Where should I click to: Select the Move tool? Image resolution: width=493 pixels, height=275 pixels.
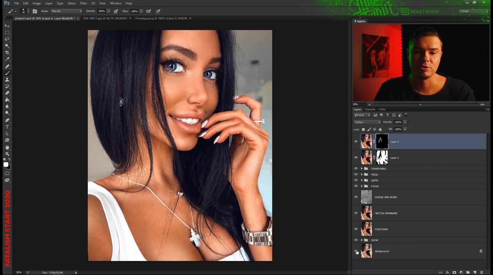7,26
